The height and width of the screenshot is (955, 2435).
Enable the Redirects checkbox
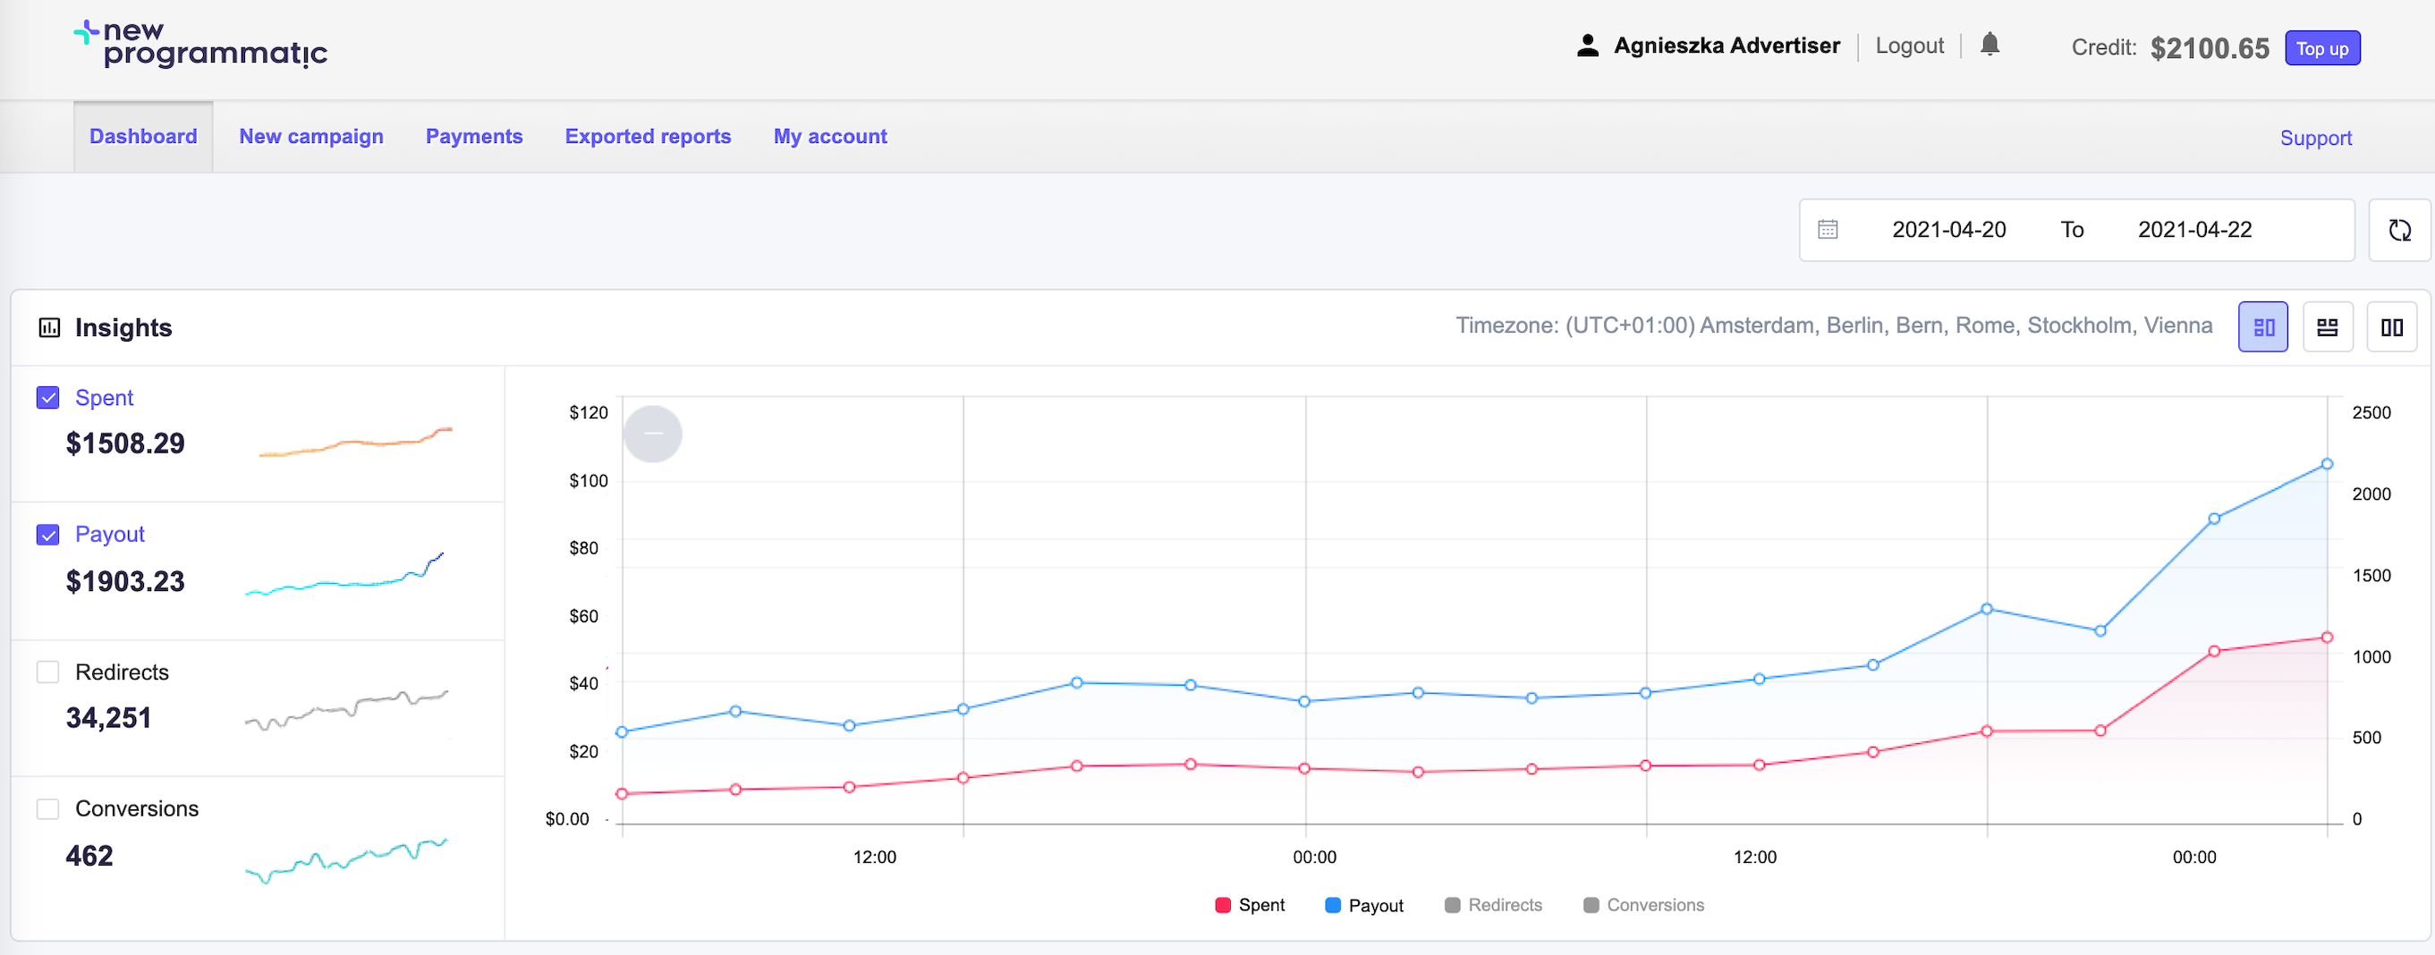coord(48,672)
